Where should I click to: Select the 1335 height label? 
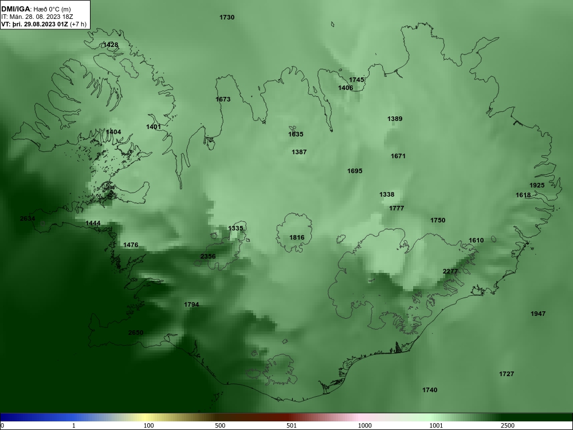click(x=236, y=228)
